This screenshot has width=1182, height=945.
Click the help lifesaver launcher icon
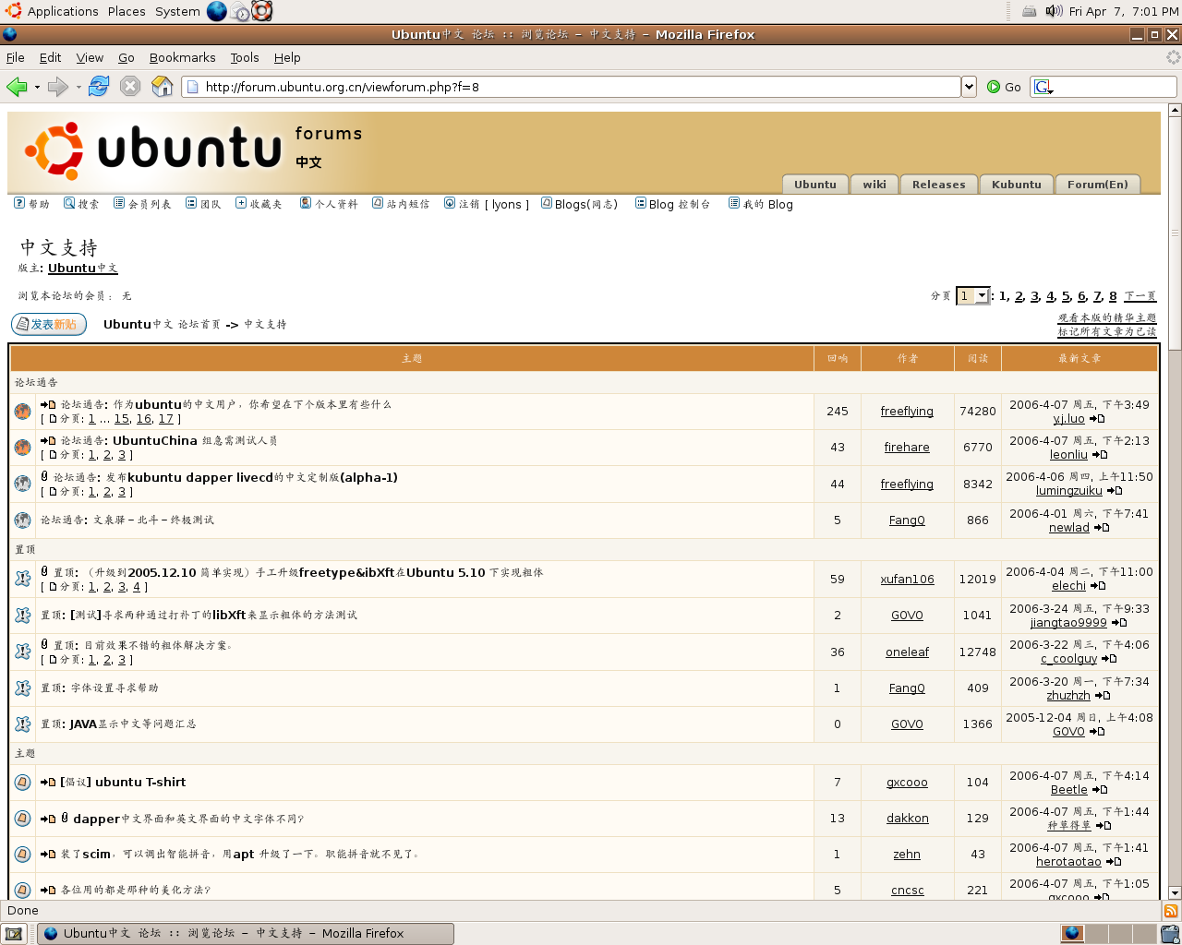262,11
